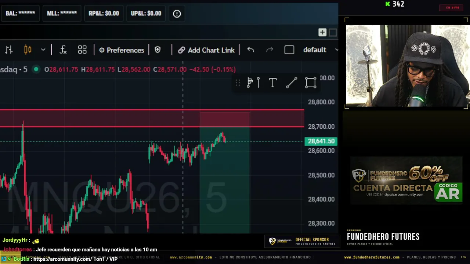The image size is (470, 264).
Task: Open the chart layout grid icon
Action: [x=82, y=50]
